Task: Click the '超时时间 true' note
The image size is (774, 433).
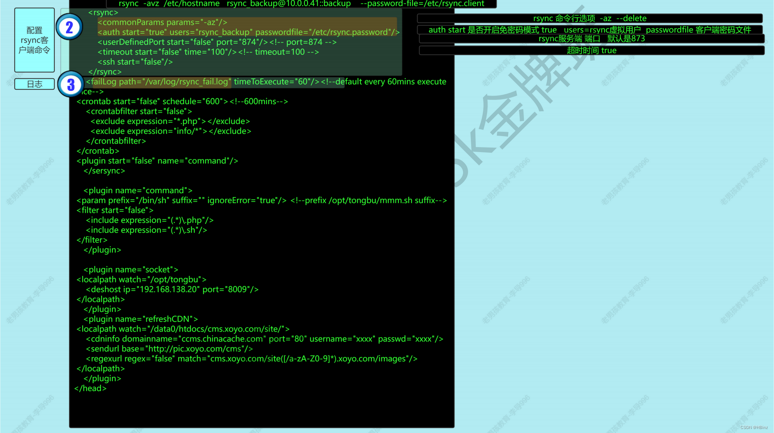Action: click(x=592, y=50)
